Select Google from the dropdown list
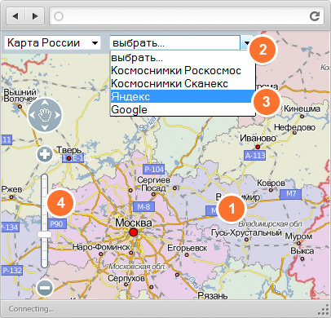Screen dimensions: 331x318 point(182,109)
